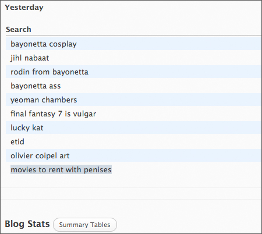Click highlighted 'movies to rent with penises' entry
The height and width of the screenshot is (234, 262).
(61, 169)
